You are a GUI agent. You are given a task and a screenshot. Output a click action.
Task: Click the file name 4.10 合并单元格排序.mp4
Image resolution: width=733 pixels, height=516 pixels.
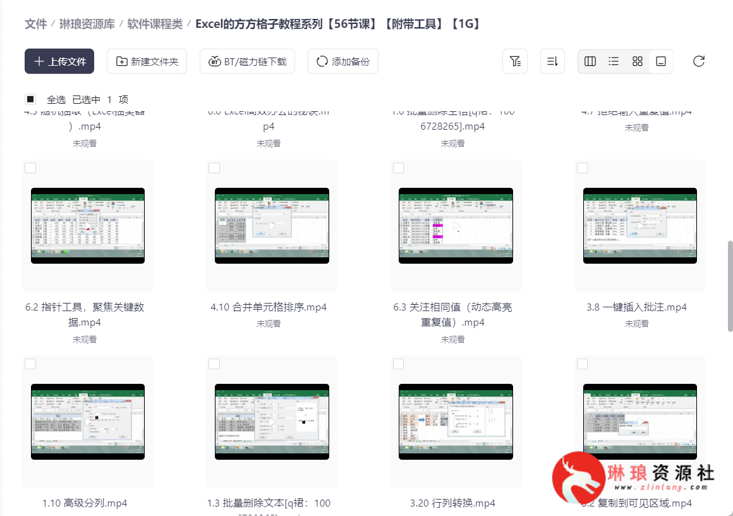click(x=269, y=307)
